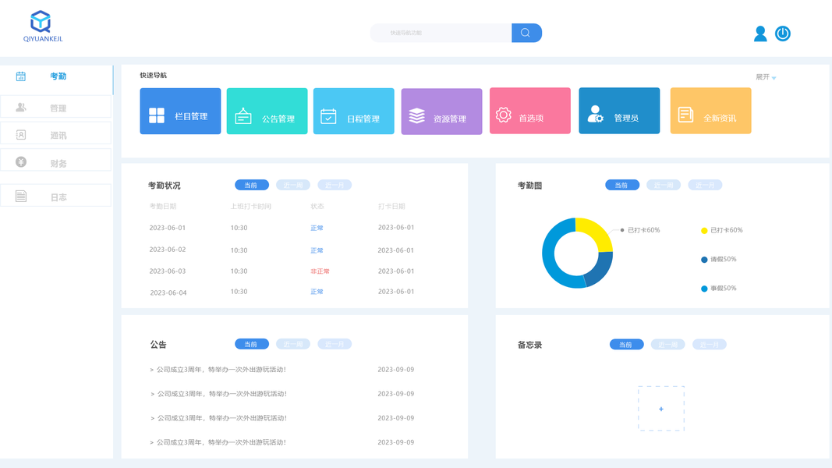Viewport: 832px width, 468px height.
Task: Open the 管理员 tile
Action: pyautogui.click(x=619, y=110)
